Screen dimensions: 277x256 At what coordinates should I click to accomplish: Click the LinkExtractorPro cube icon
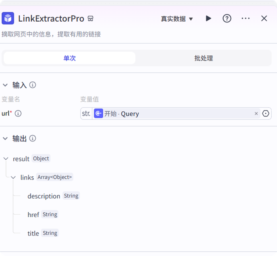[8, 18]
